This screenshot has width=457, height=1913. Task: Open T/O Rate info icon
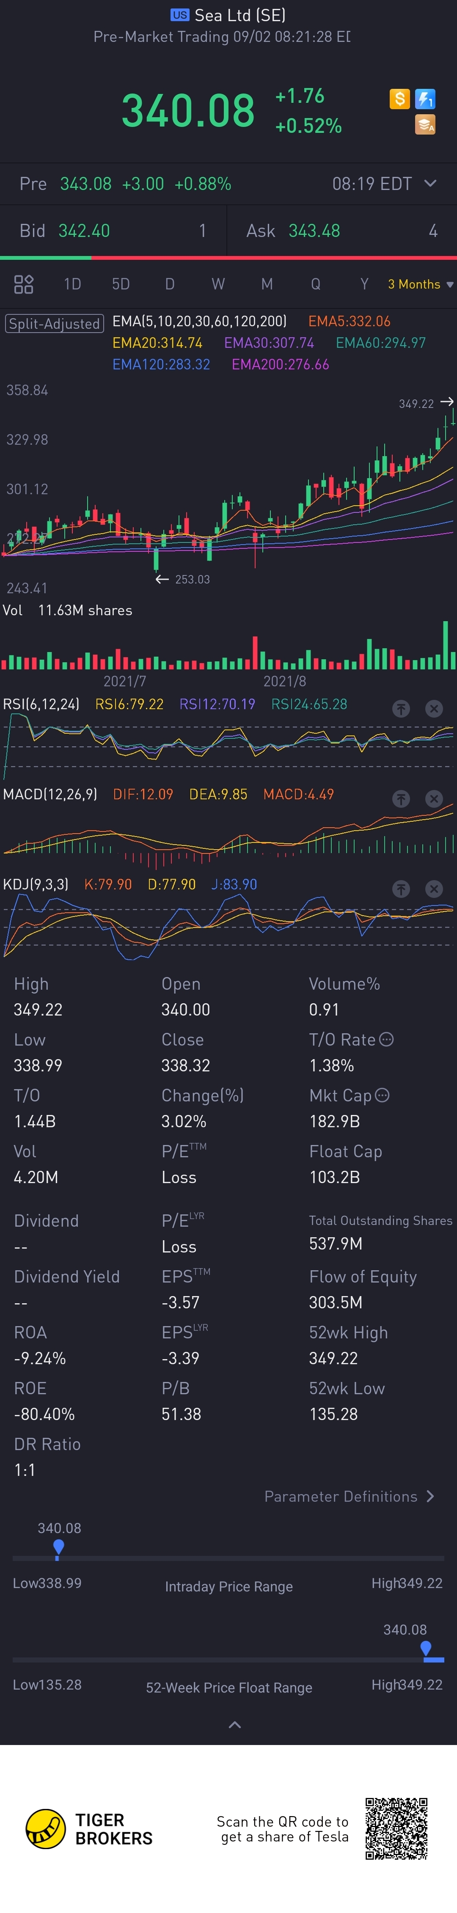click(x=386, y=1039)
